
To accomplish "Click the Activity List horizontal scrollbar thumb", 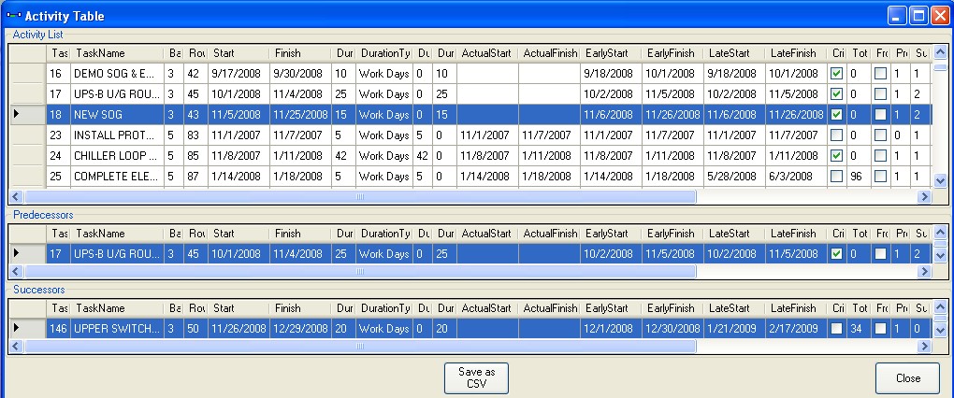I will pos(360,197).
